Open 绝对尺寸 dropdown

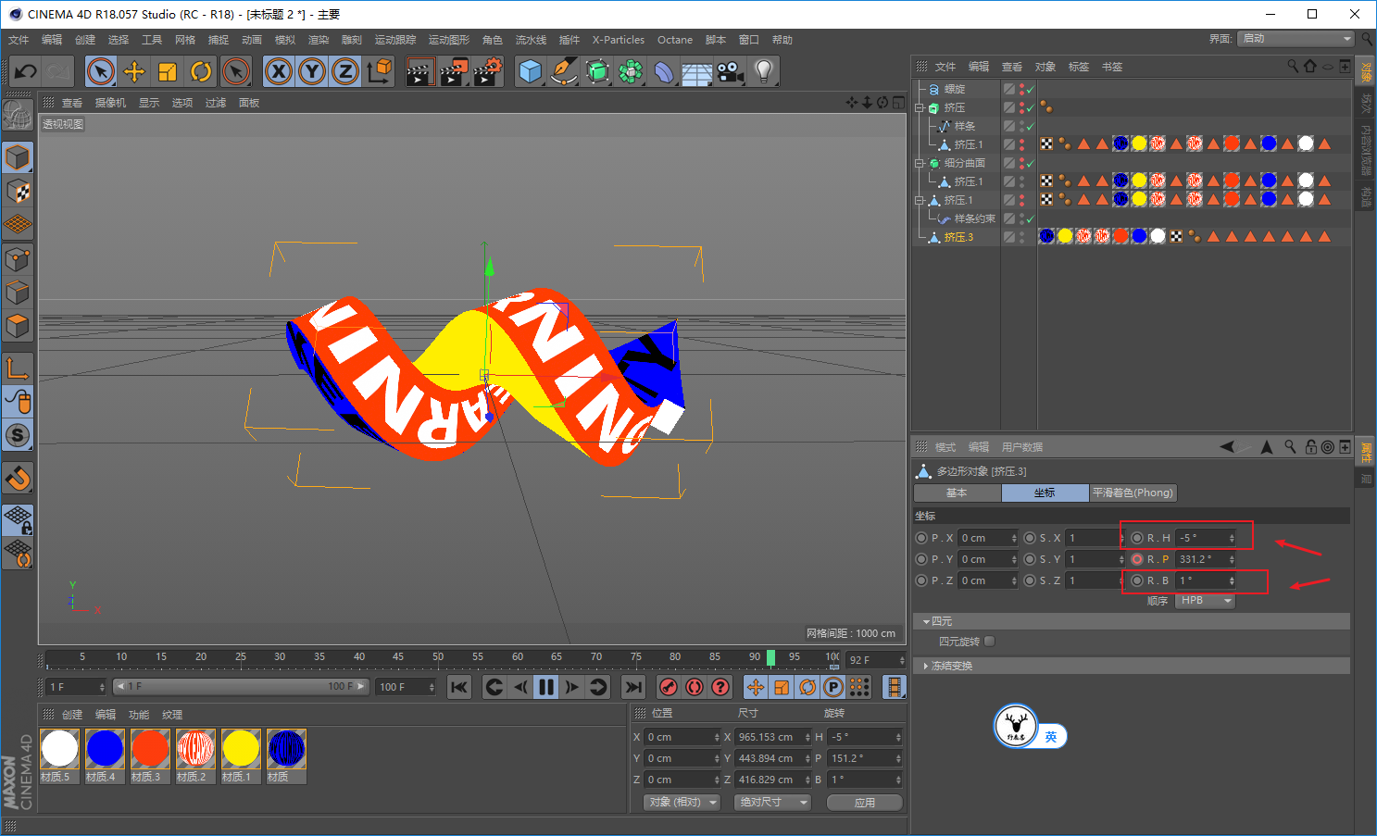(x=773, y=803)
